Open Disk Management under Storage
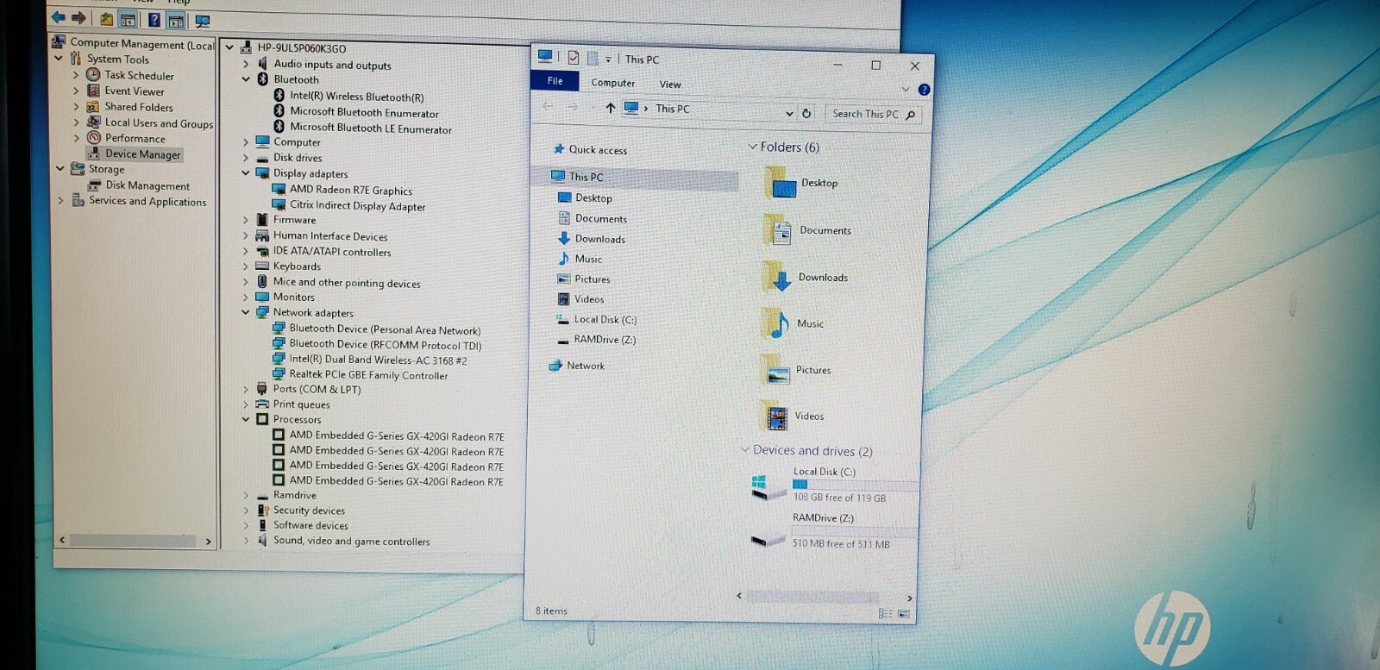 147,185
